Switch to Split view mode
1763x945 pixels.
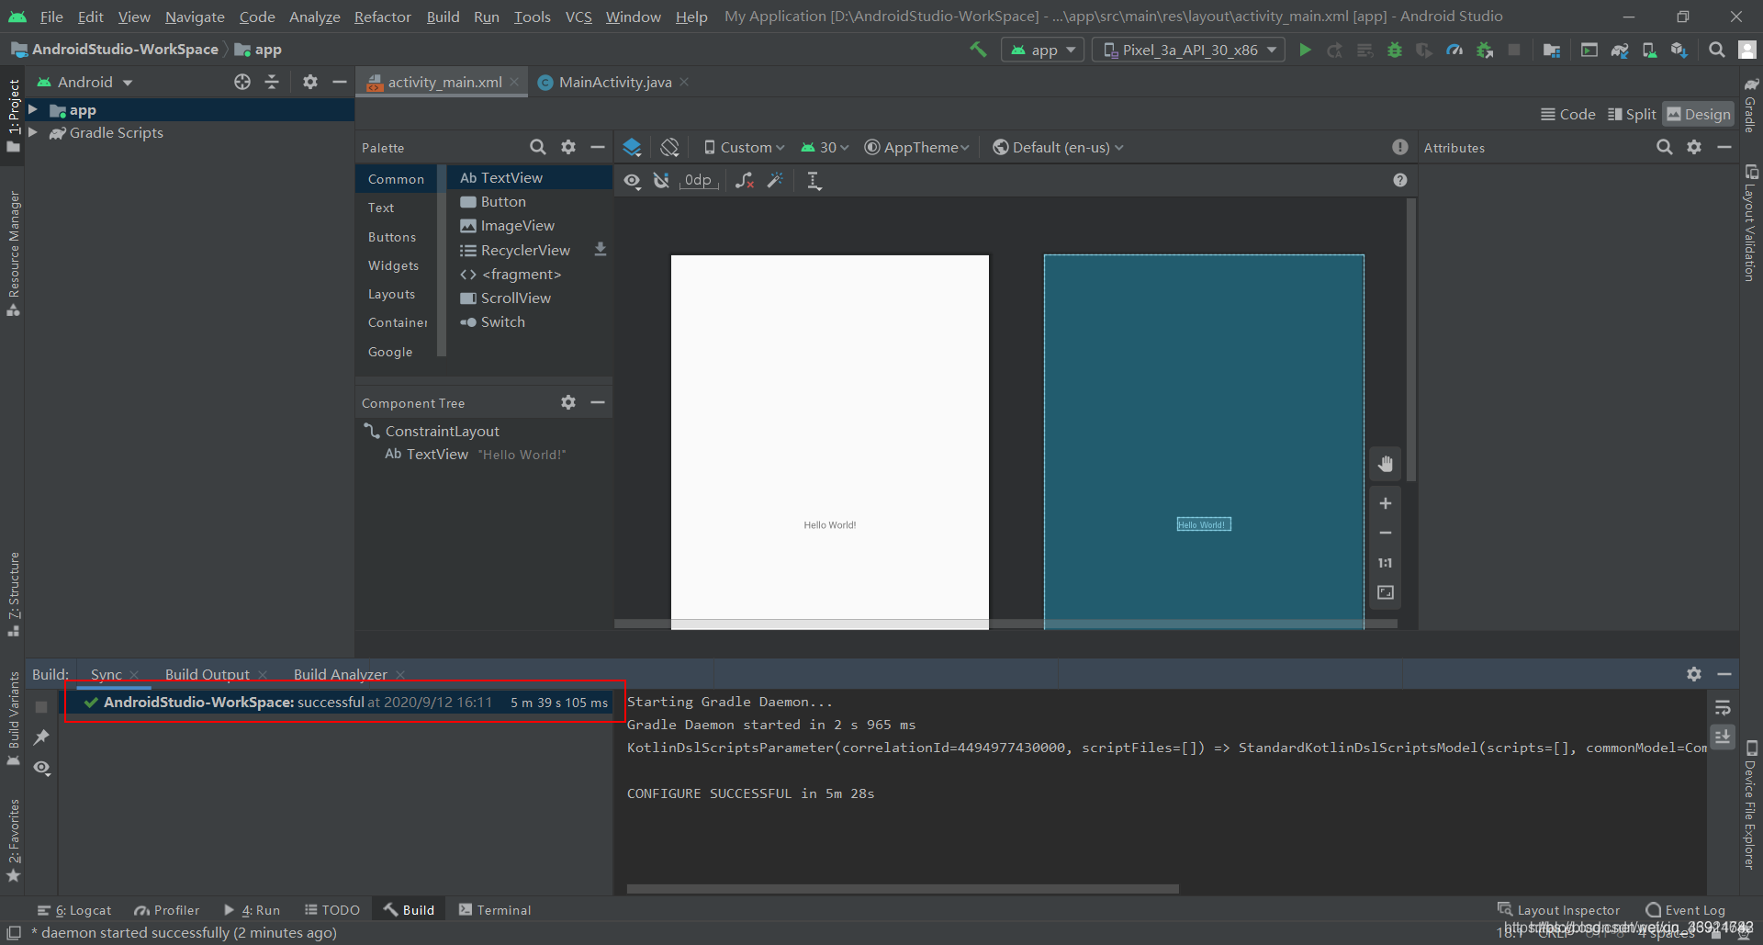click(1632, 114)
